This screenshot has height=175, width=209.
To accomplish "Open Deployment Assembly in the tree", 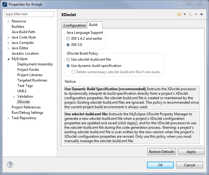I will pyautogui.click(x=35, y=64).
